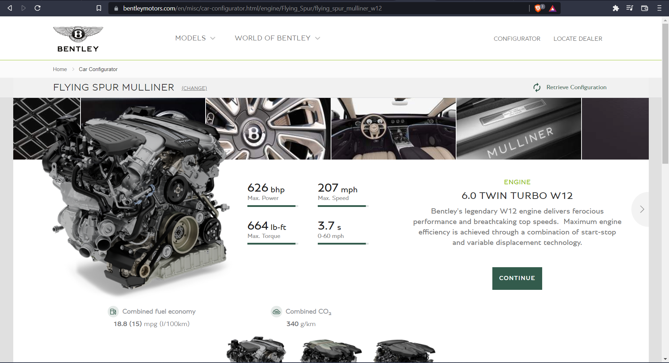Click the CONTINUE button

coord(517,278)
